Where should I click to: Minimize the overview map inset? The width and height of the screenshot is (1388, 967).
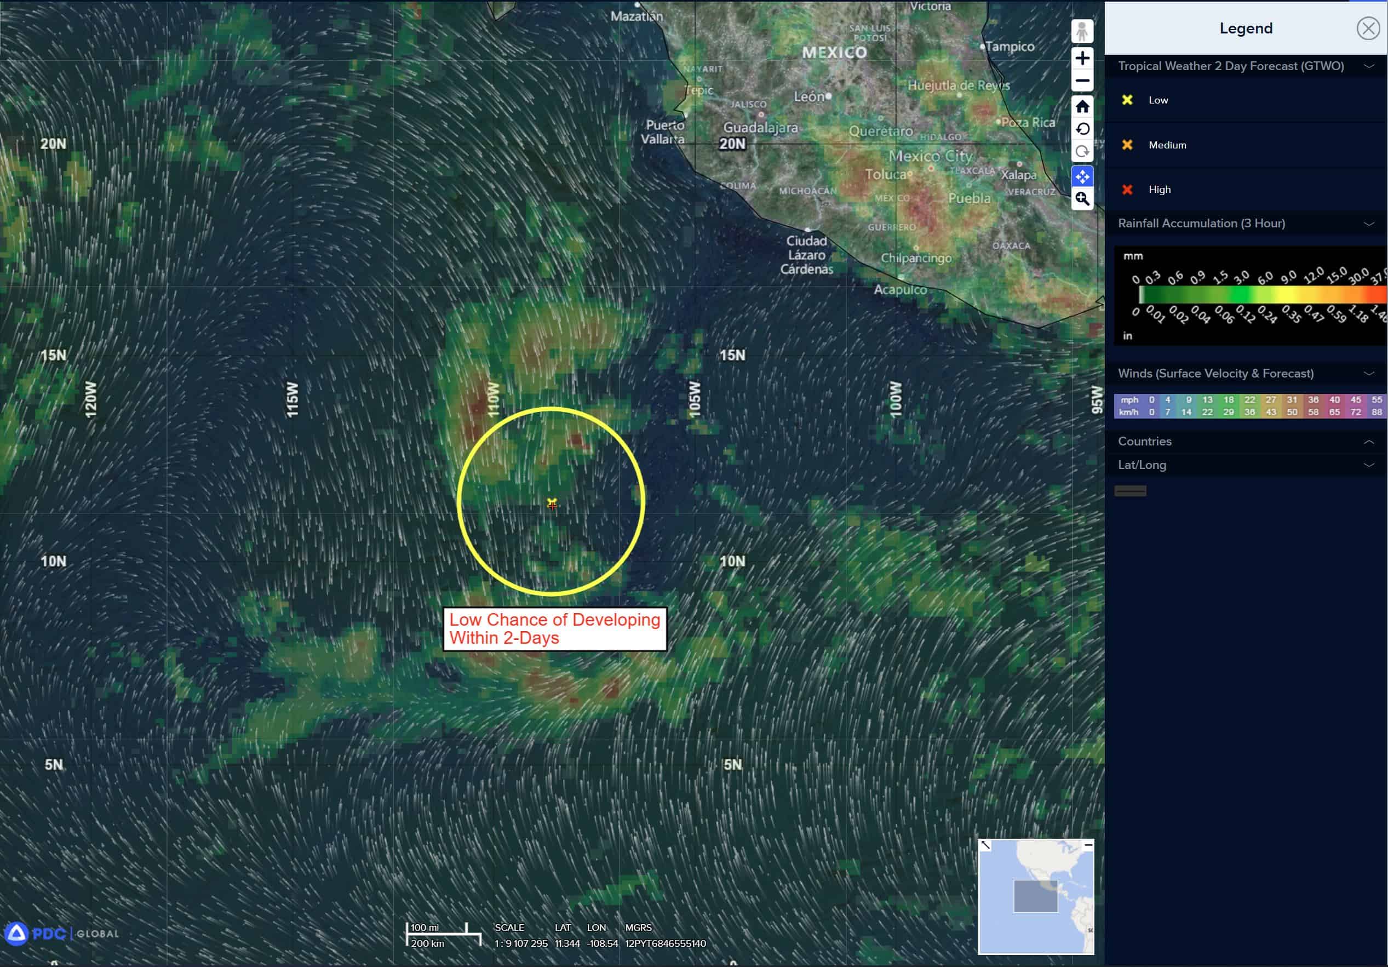click(x=1088, y=845)
